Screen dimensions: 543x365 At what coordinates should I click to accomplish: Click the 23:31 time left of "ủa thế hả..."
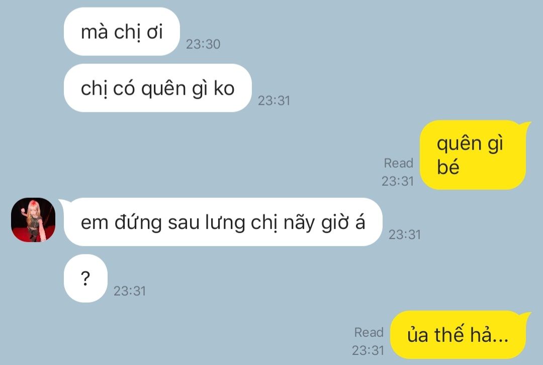368,350
